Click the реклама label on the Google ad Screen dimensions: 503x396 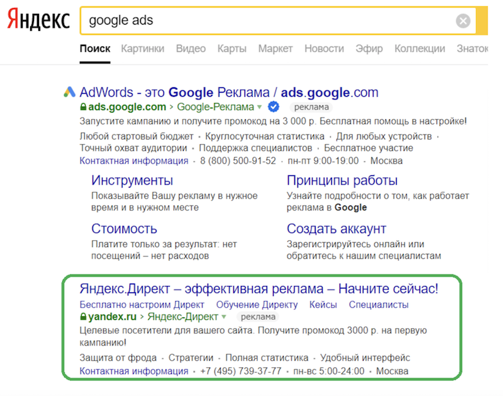coord(311,107)
